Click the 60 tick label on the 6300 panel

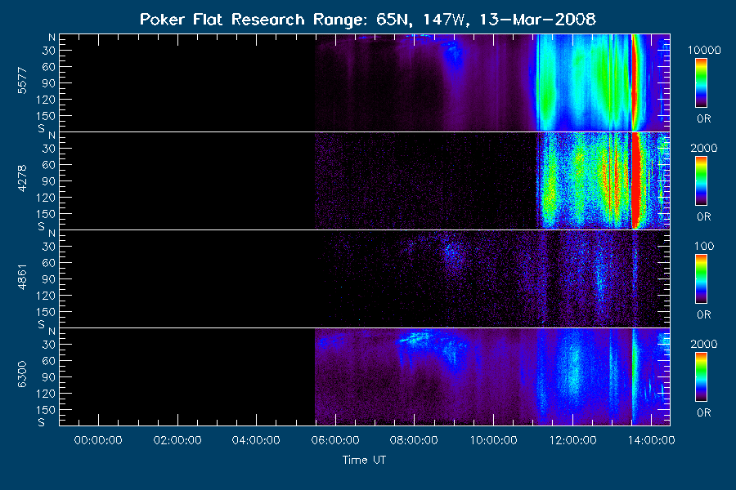(49, 361)
